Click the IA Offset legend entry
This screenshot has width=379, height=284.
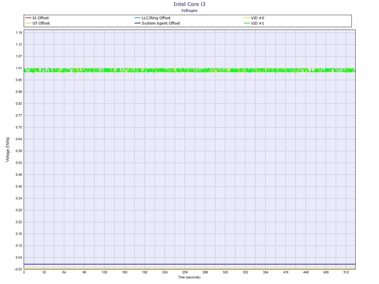click(37, 18)
